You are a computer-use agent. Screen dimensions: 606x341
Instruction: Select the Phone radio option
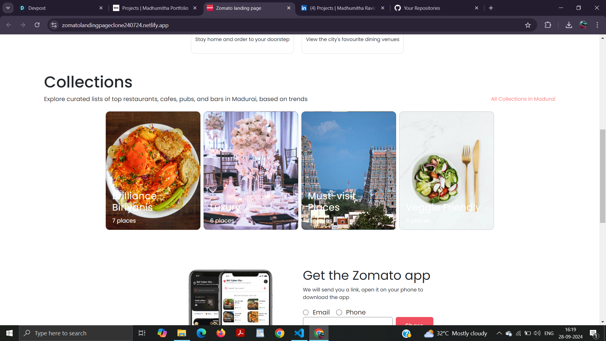pos(339,312)
